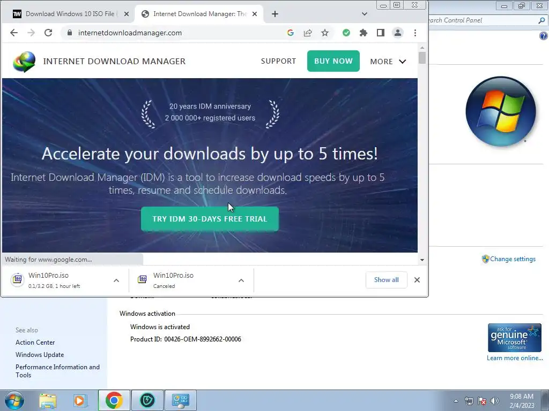This screenshot has width=549, height=411.
Task: Open Performance Information and Tools link
Action: [x=57, y=371]
